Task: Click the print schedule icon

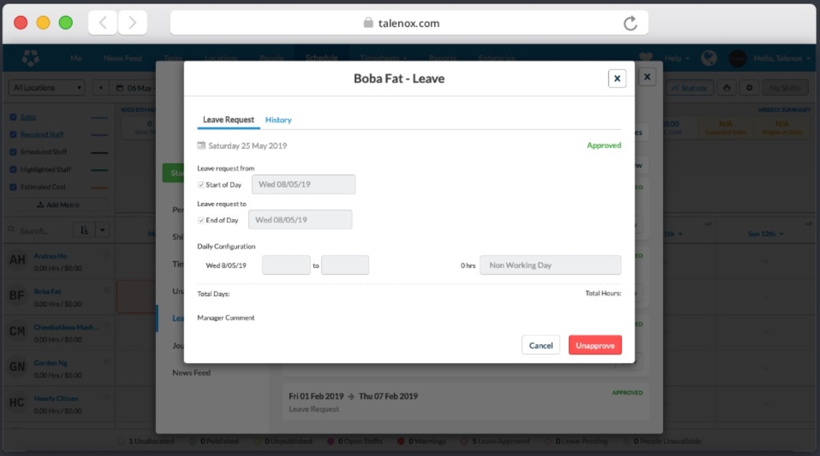Action: [726, 88]
